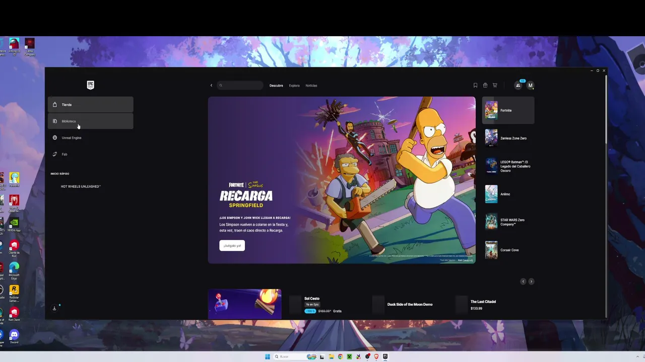Image resolution: width=645 pixels, height=362 pixels.
Task: Click the next carousel arrow
Action: pyautogui.click(x=531, y=282)
